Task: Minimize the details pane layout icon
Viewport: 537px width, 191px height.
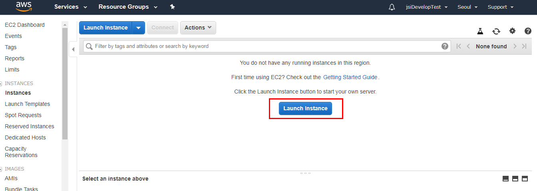Action: (x=505, y=179)
